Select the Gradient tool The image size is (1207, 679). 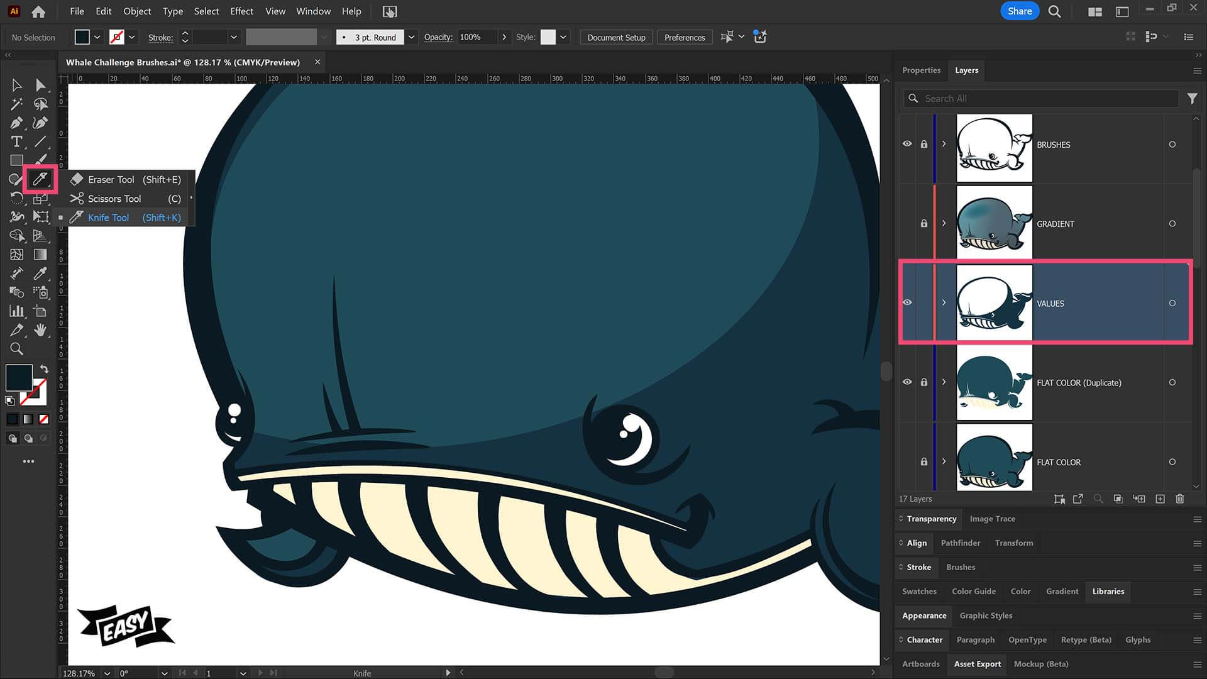tap(41, 255)
